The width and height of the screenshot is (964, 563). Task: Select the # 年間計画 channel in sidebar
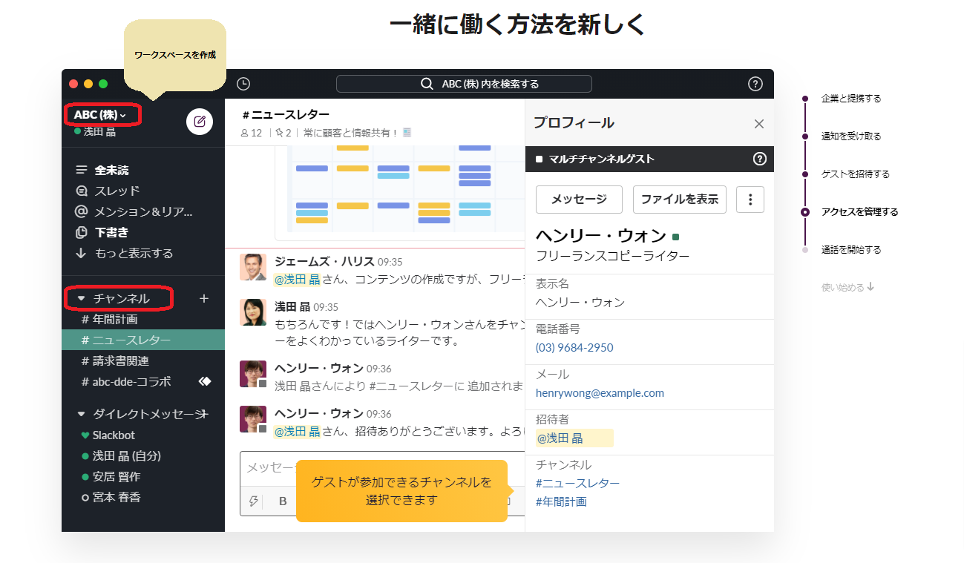(142, 319)
